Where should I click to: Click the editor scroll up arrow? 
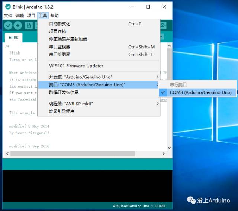[170, 45]
